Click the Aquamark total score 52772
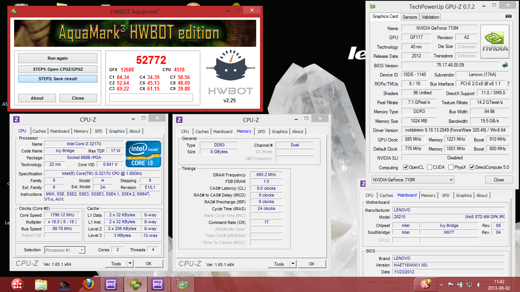The width and height of the screenshot is (520, 292). tap(151, 60)
